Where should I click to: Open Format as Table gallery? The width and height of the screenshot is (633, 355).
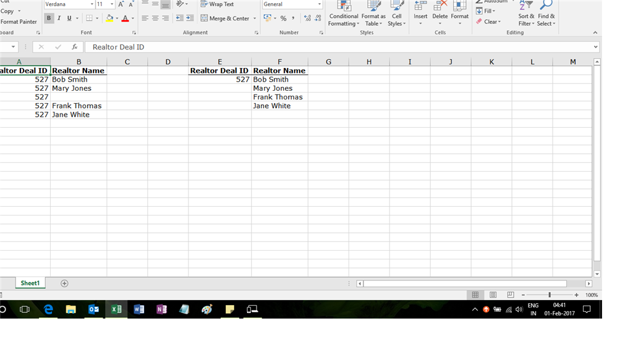pos(373,14)
